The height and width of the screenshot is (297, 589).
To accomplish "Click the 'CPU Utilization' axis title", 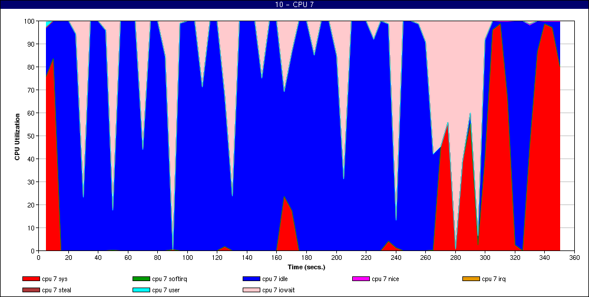I will [x=17, y=137].
